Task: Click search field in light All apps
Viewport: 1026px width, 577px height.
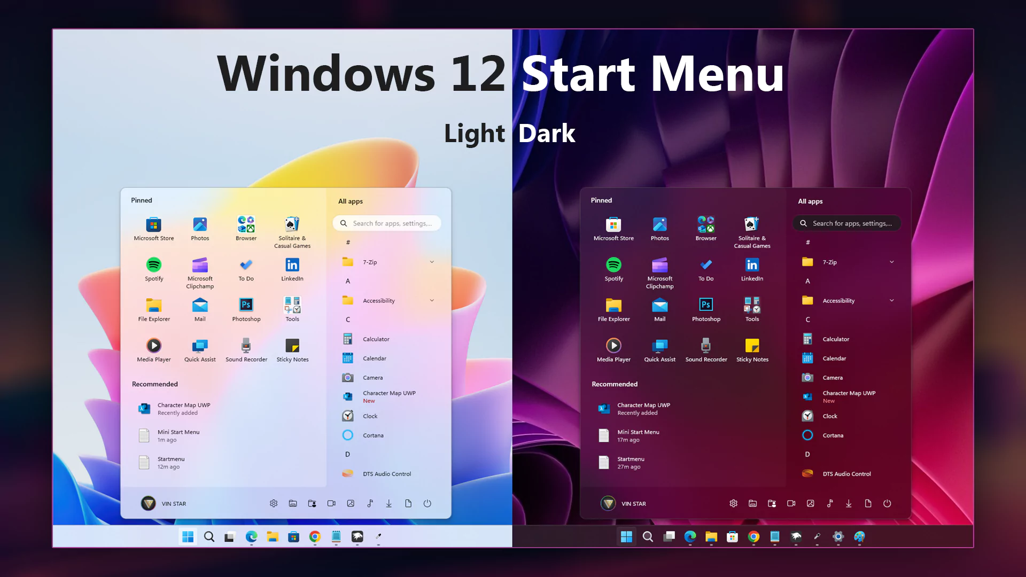Action: (387, 223)
